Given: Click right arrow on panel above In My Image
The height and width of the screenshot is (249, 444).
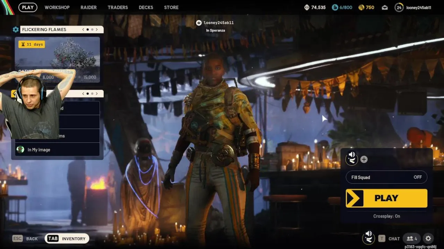Looking at the screenshot, I should point(97,94).
